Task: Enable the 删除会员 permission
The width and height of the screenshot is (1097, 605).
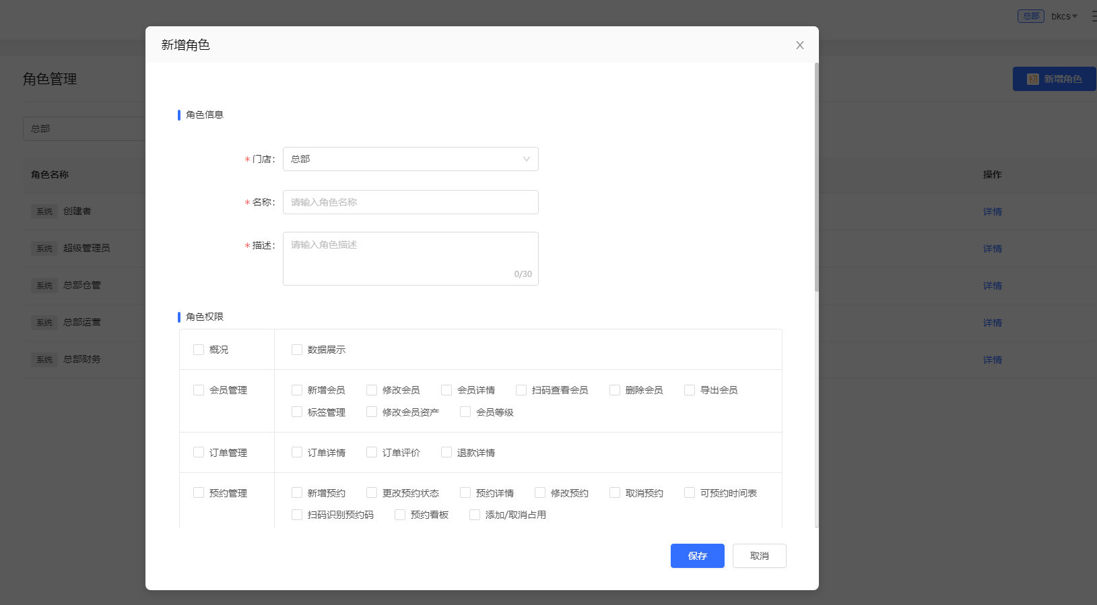Action: [x=615, y=390]
